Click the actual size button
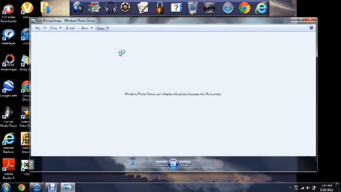The image size is (341, 192). click(x=147, y=164)
